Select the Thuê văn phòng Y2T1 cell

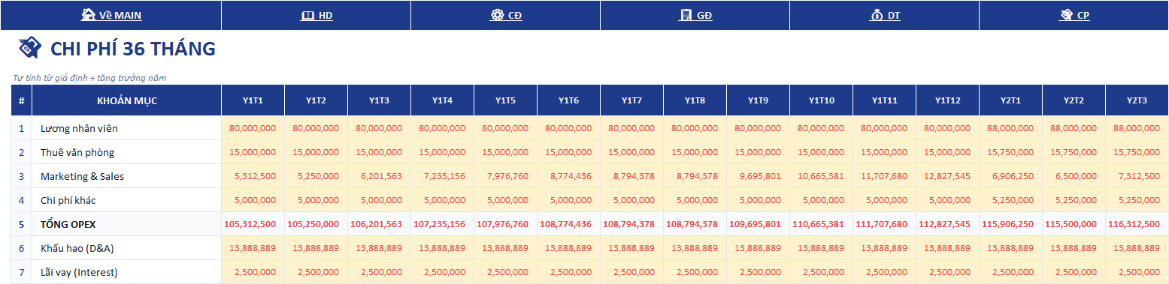pos(1010,152)
